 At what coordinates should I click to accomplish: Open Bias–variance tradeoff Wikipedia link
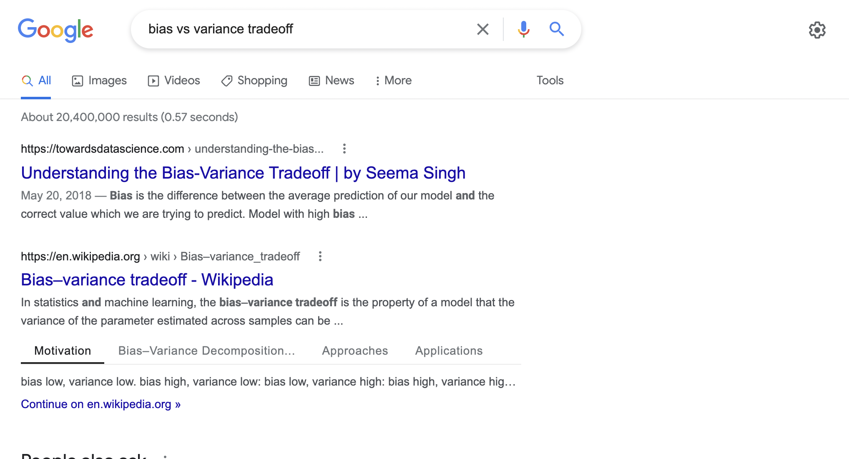pyautogui.click(x=147, y=280)
